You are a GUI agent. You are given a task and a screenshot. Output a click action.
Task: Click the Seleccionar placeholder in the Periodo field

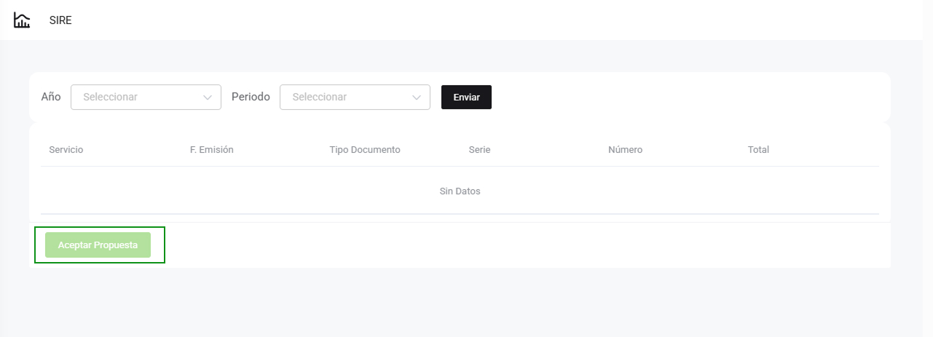320,97
